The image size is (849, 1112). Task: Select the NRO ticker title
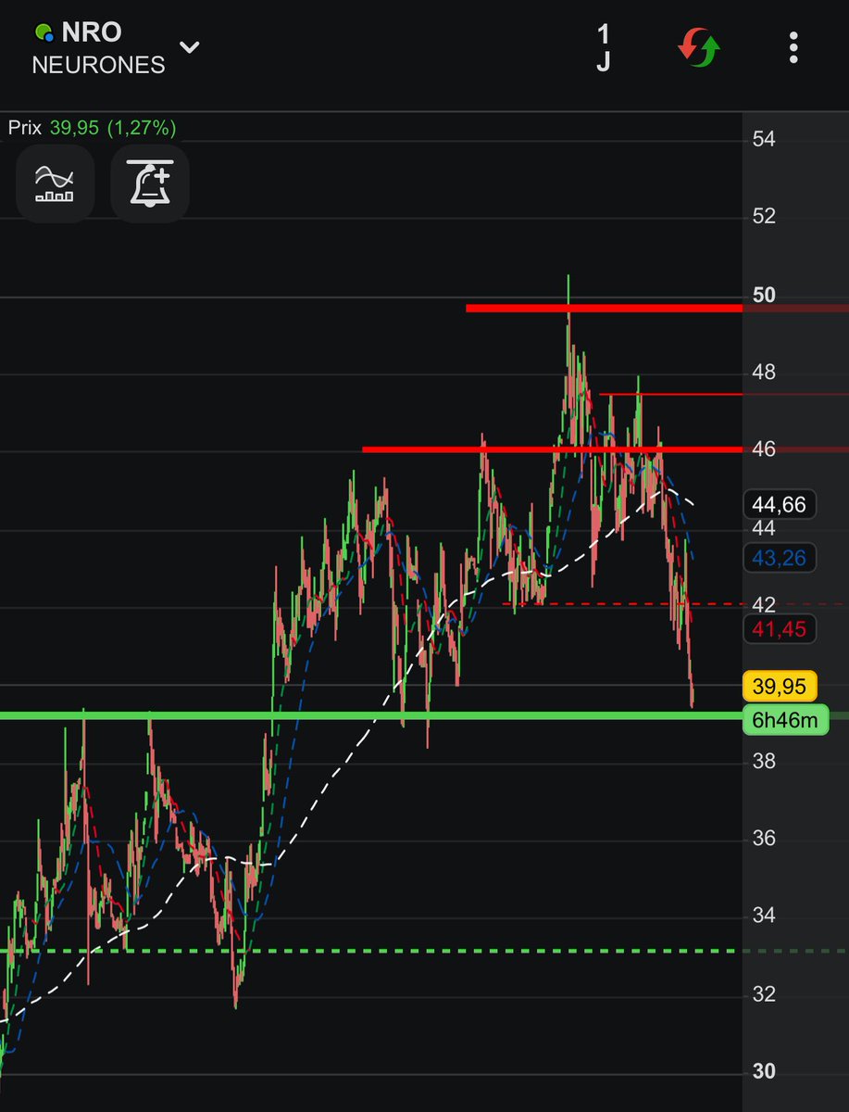[x=92, y=32]
